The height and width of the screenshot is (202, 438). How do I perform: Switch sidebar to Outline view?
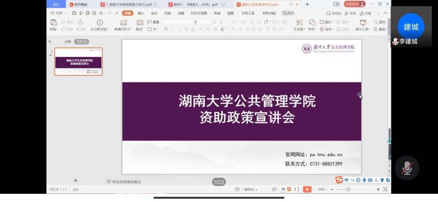coord(67,41)
